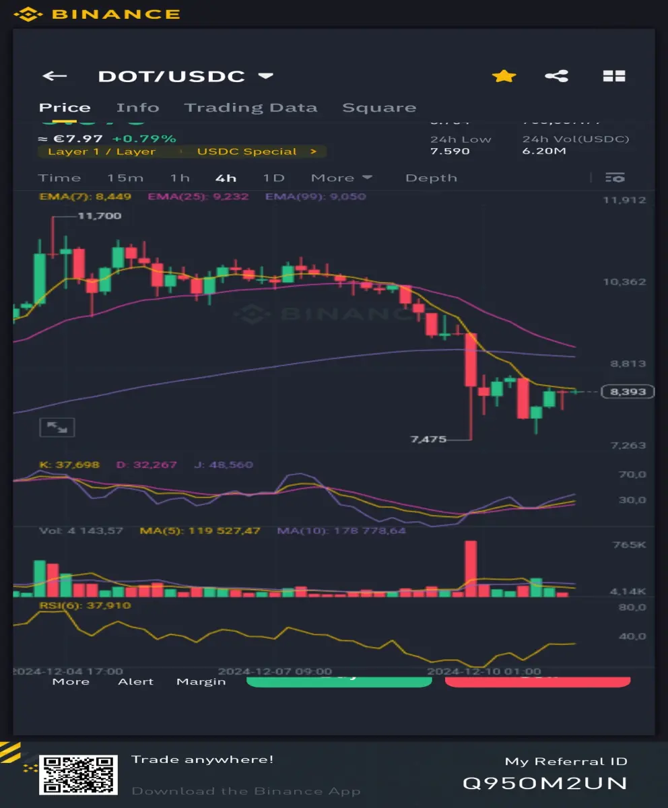The width and height of the screenshot is (668, 808).
Task: Click the tallest red volume bar
Action: [471, 568]
